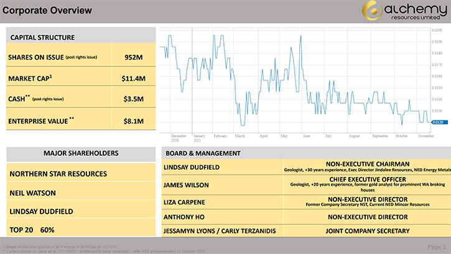Click the JOINT COMPANY SECRETARY title
The image size is (451, 254).
(368, 231)
